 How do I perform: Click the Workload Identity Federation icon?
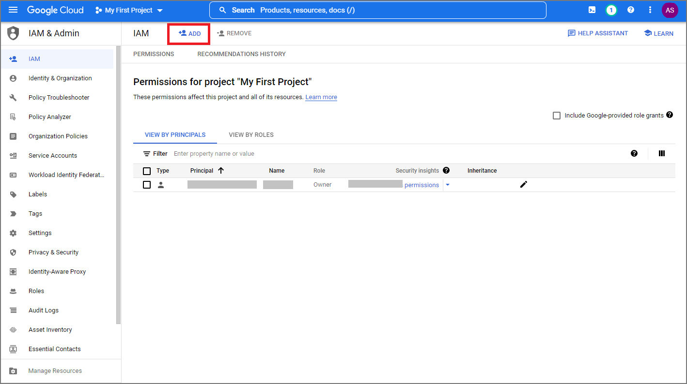[x=13, y=175]
